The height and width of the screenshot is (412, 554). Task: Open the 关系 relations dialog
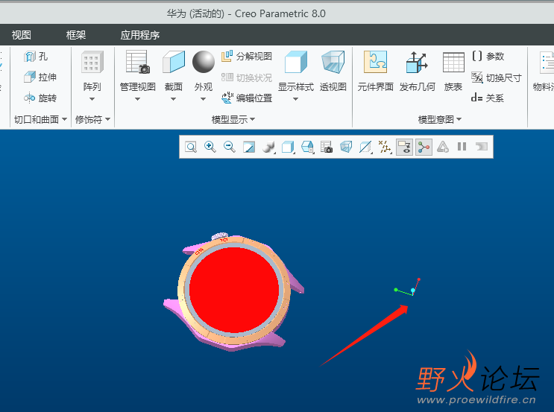[488, 98]
